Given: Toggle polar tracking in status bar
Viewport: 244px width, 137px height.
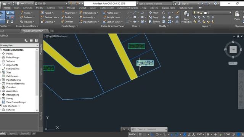Looking at the screenshot, I should (x=157, y=134).
